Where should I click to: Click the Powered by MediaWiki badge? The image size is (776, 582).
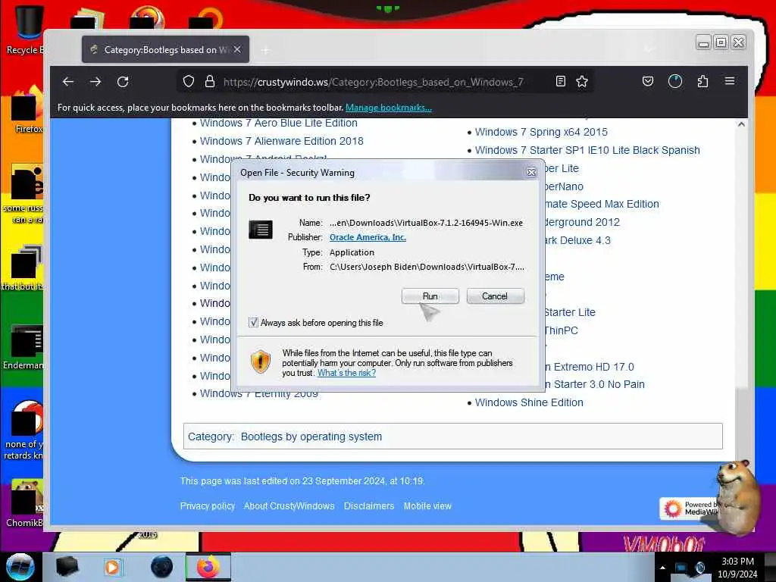690,508
